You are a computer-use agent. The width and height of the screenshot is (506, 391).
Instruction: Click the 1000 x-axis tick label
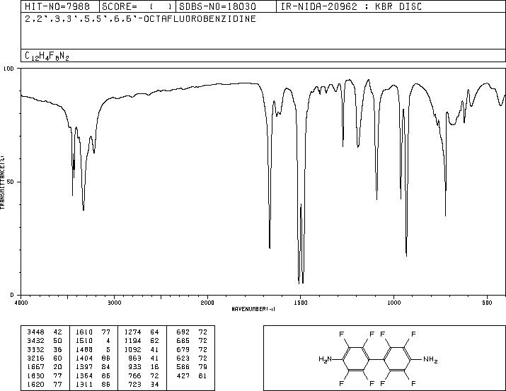click(393, 303)
